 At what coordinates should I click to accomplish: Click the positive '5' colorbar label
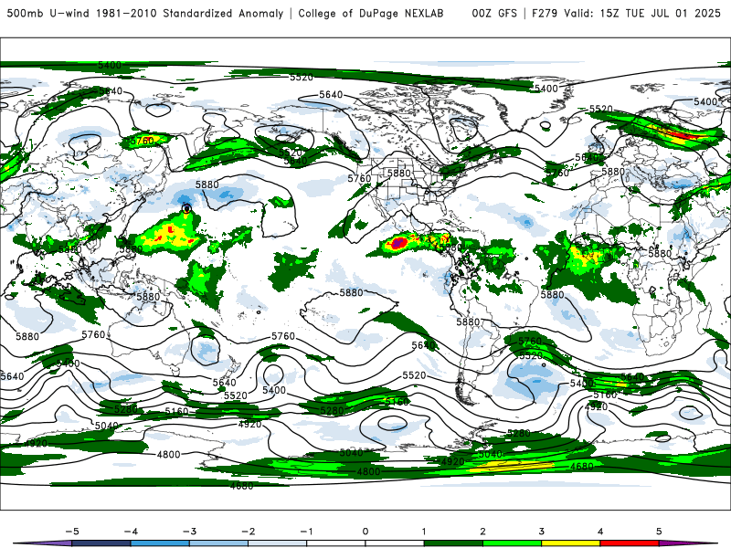pos(659,532)
